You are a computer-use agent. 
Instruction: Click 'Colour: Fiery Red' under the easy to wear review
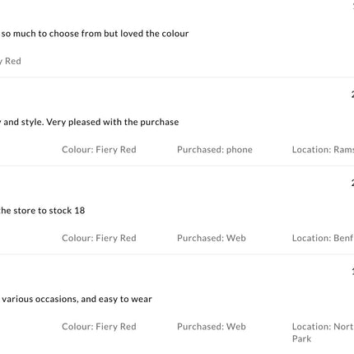99,327
